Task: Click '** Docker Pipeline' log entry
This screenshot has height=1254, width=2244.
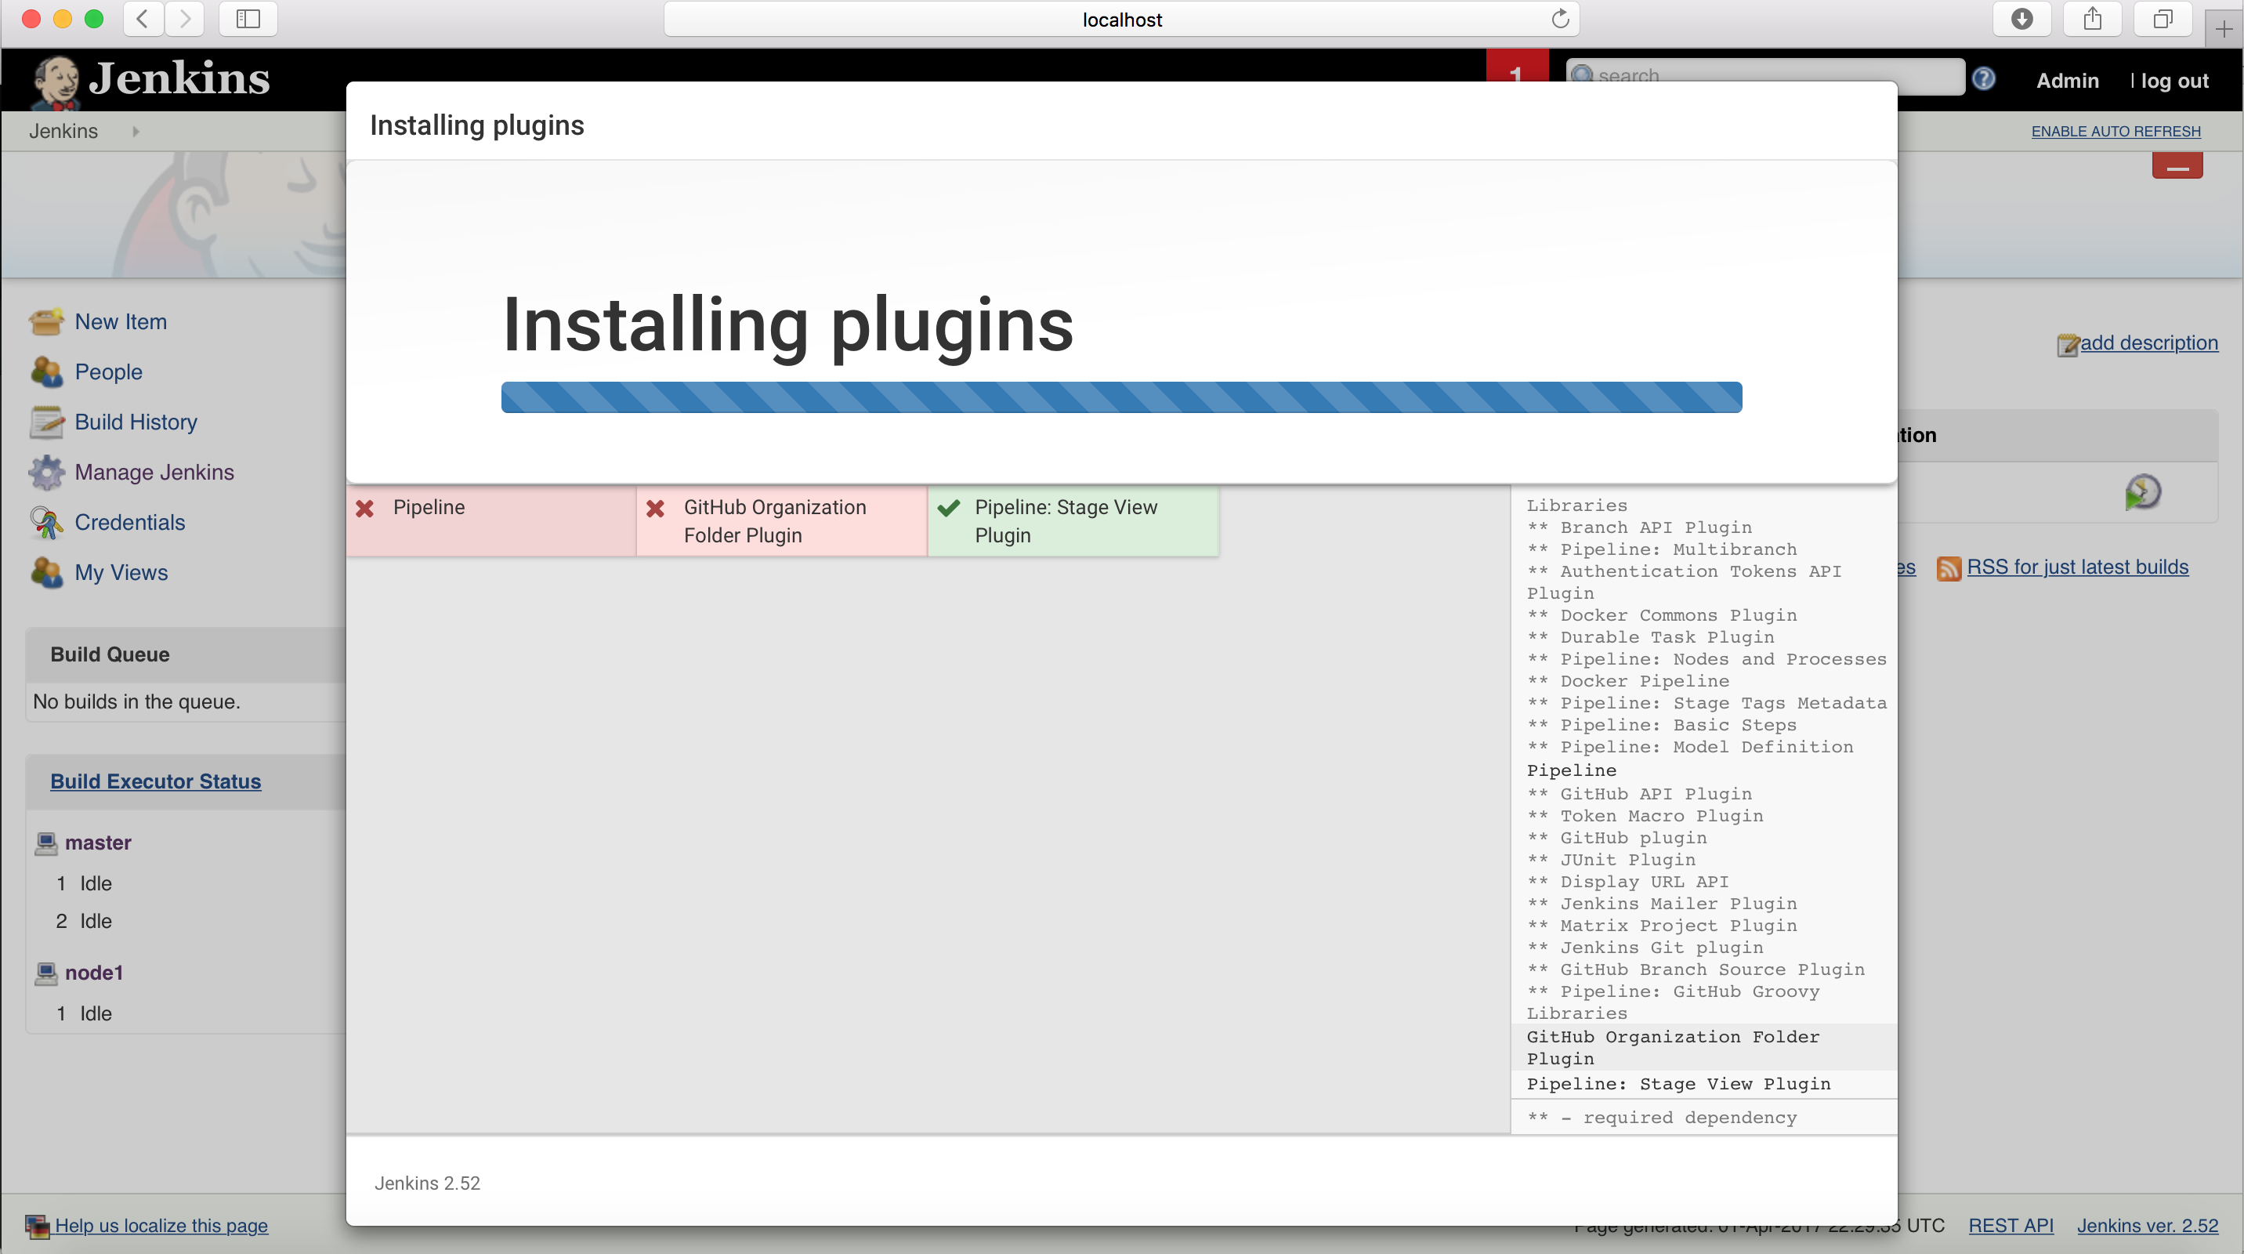Action: click(1628, 681)
